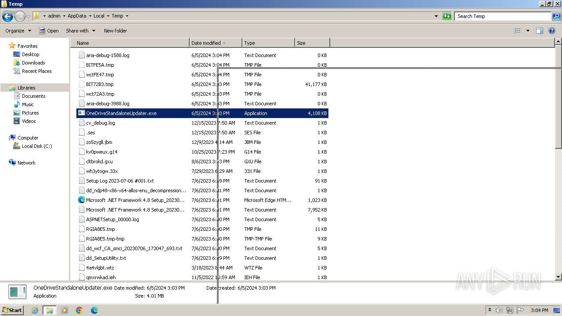
Task: Click the volume speaker tray icon
Action: click(499, 310)
